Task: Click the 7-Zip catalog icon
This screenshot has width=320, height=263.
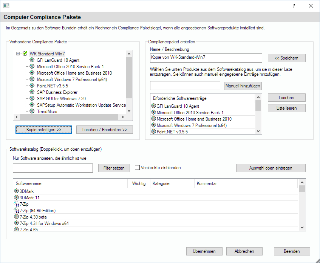Action: tap(17, 204)
